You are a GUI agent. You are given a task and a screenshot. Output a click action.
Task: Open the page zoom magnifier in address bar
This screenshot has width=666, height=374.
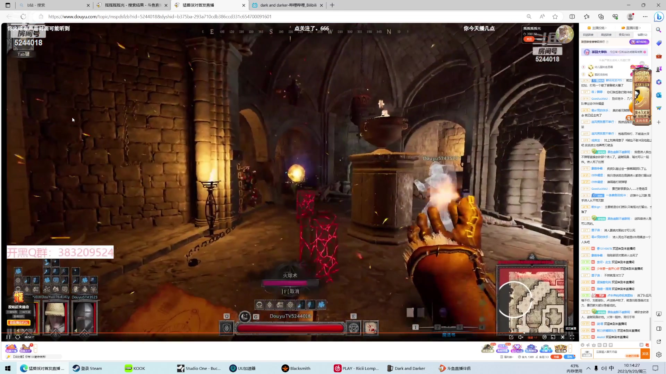click(x=529, y=17)
